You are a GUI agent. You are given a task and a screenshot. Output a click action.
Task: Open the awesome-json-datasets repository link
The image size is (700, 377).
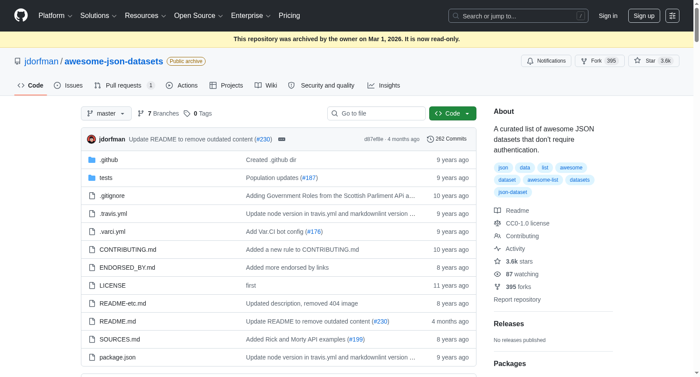click(114, 61)
